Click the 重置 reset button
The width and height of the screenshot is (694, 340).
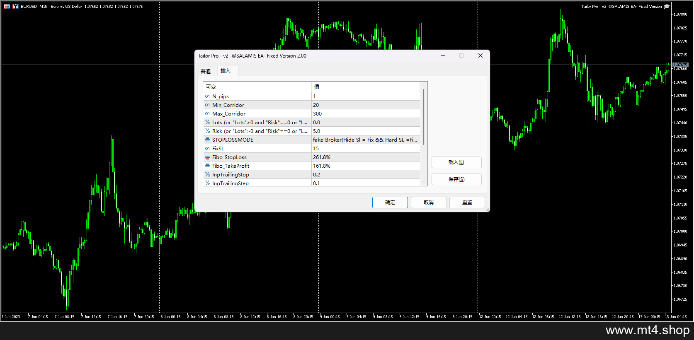pyautogui.click(x=467, y=203)
